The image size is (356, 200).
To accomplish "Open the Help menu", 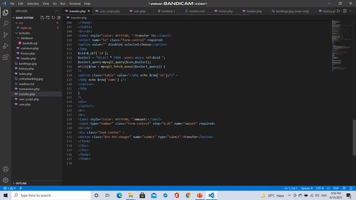I will [x=87, y=4].
